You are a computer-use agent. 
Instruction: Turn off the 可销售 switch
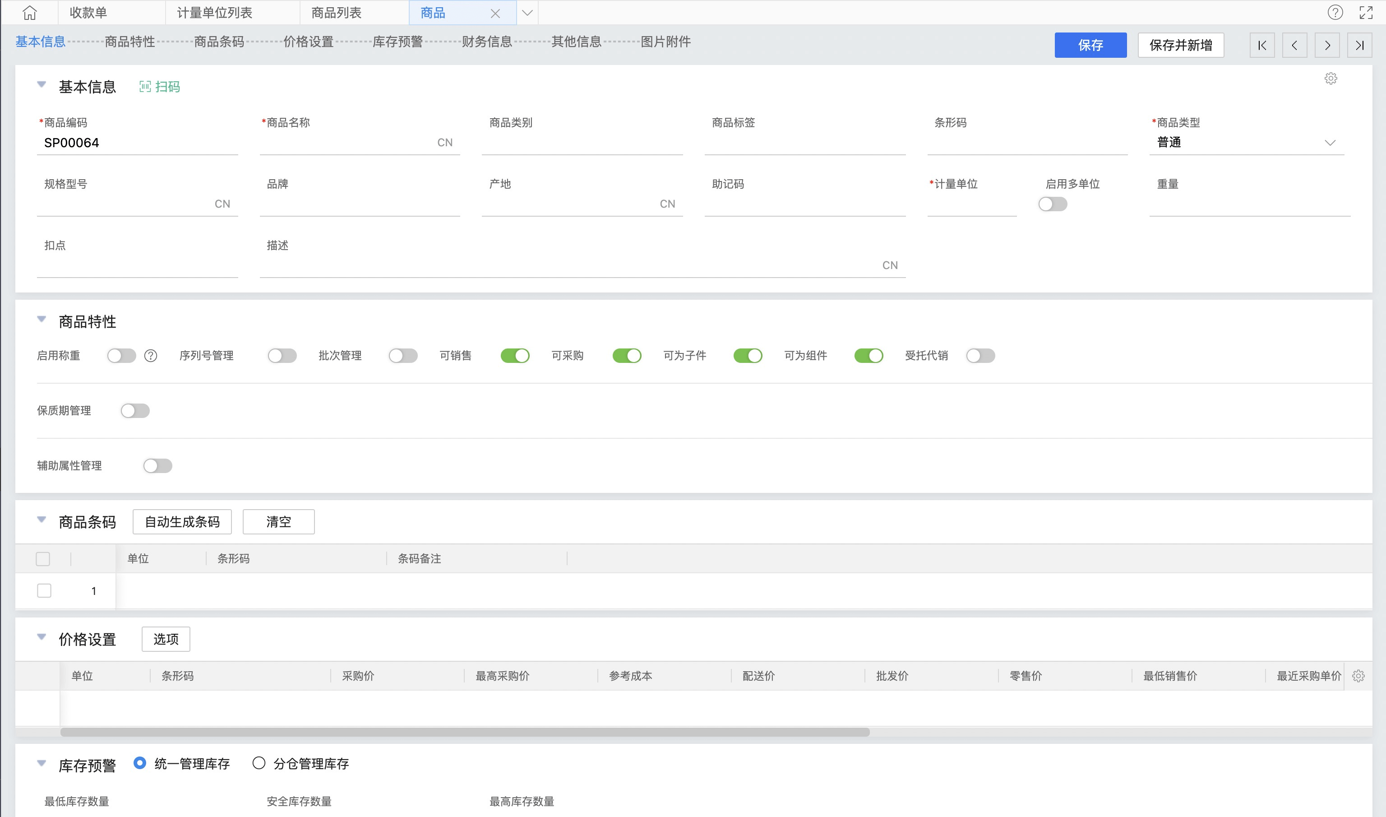click(515, 356)
